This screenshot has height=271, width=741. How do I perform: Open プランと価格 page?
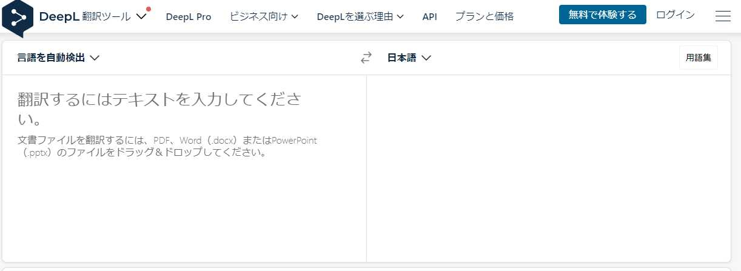tap(485, 17)
